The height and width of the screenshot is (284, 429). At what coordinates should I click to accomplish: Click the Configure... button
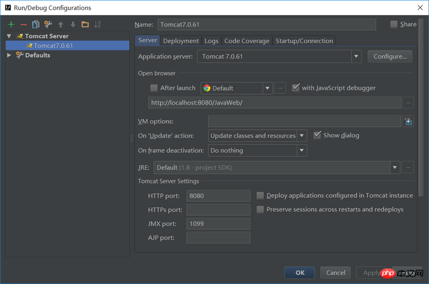tap(390, 56)
